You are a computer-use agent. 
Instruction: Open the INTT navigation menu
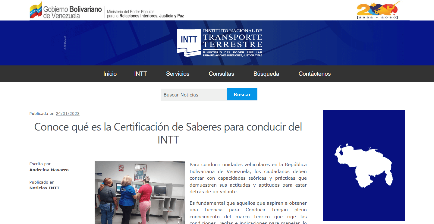[x=140, y=74]
